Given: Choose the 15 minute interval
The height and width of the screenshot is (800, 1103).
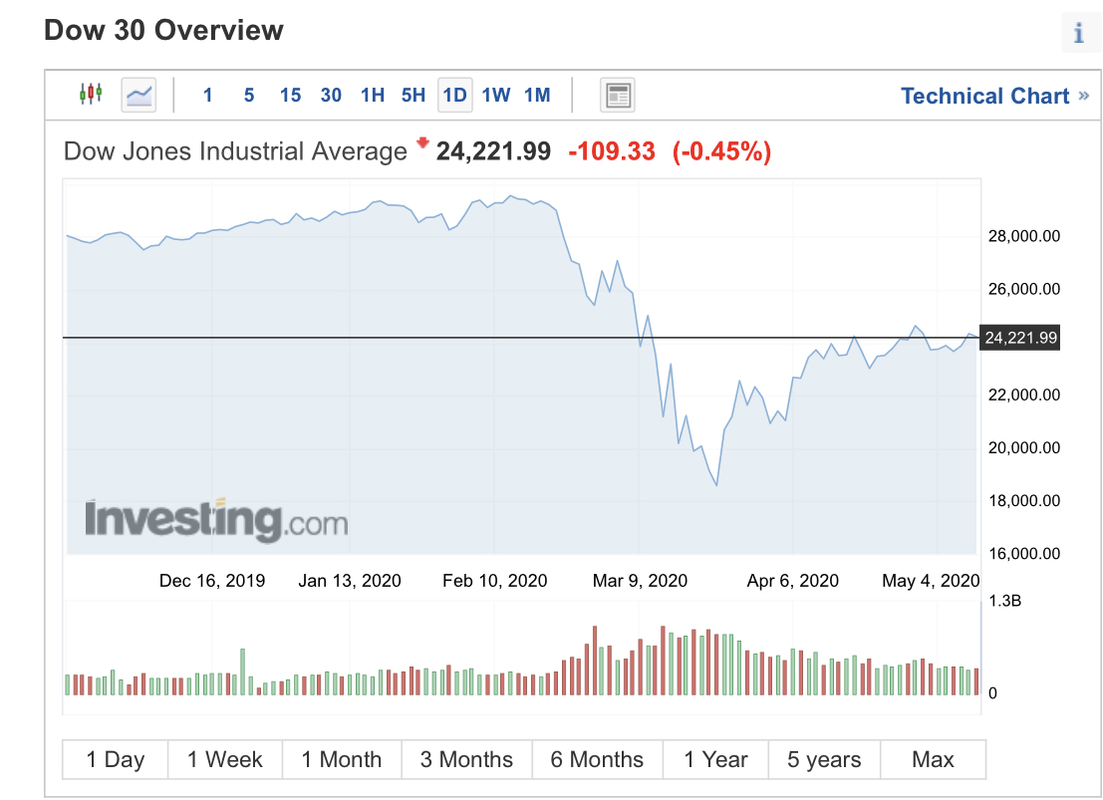Looking at the screenshot, I should (x=290, y=96).
